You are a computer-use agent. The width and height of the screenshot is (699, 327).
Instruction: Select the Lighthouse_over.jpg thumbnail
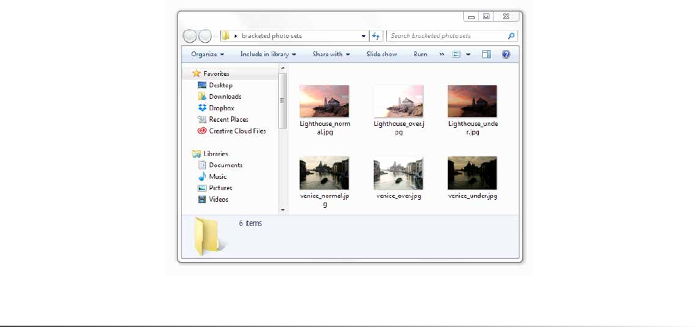click(x=398, y=101)
